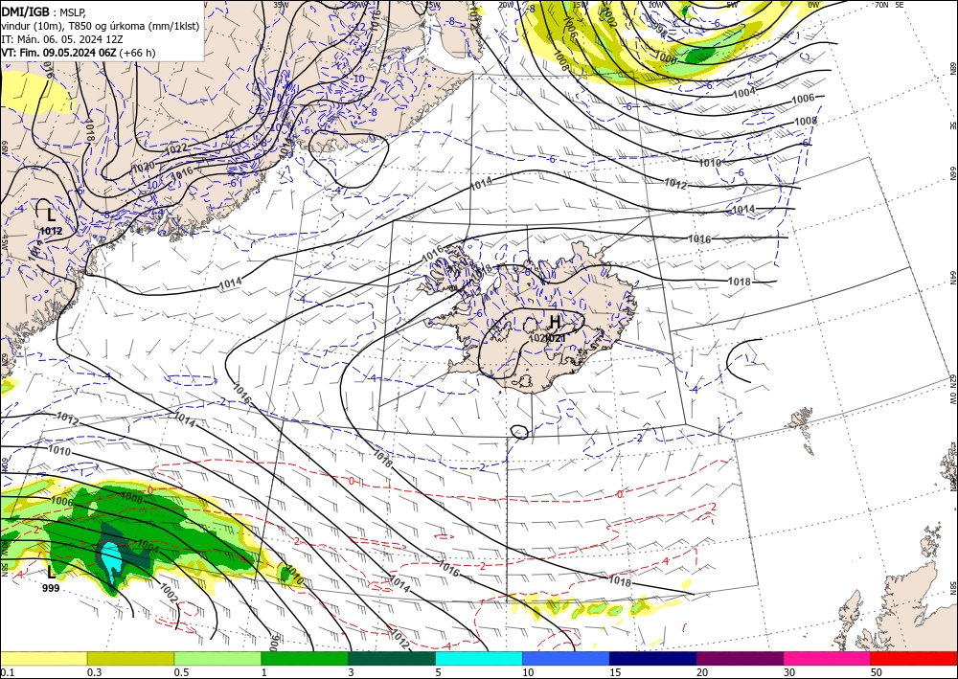This screenshot has width=958, height=679.
Task: Click the cyan heavy precipitation core near the 999 low
Action: (x=112, y=556)
